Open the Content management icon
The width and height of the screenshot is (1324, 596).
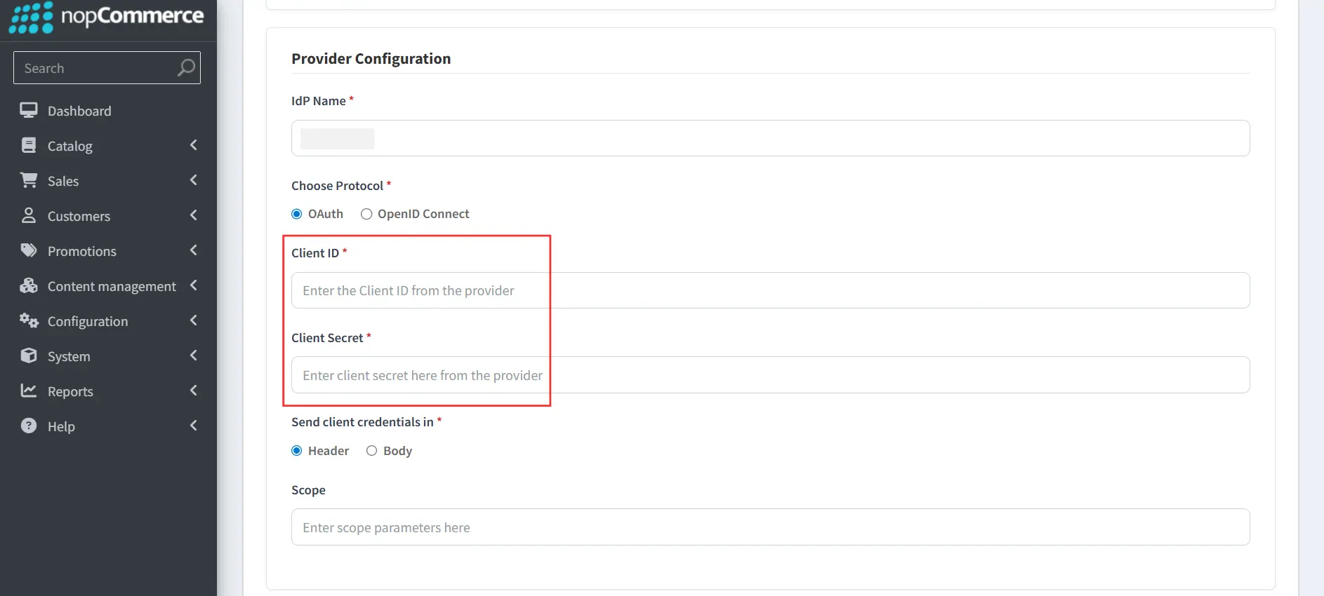[x=28, y=285]
